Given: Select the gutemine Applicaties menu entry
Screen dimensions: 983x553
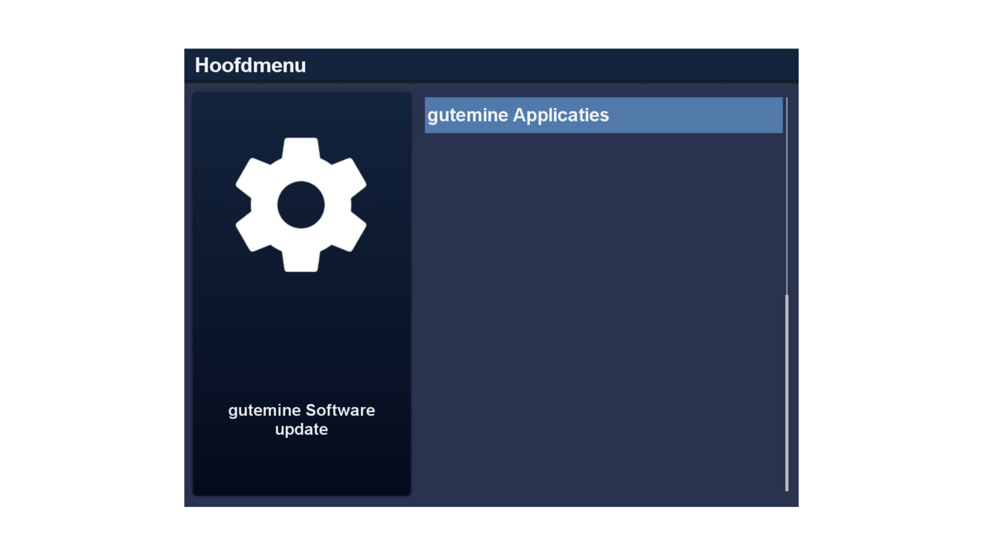Looking at the screenshot, I should [603, 115].
